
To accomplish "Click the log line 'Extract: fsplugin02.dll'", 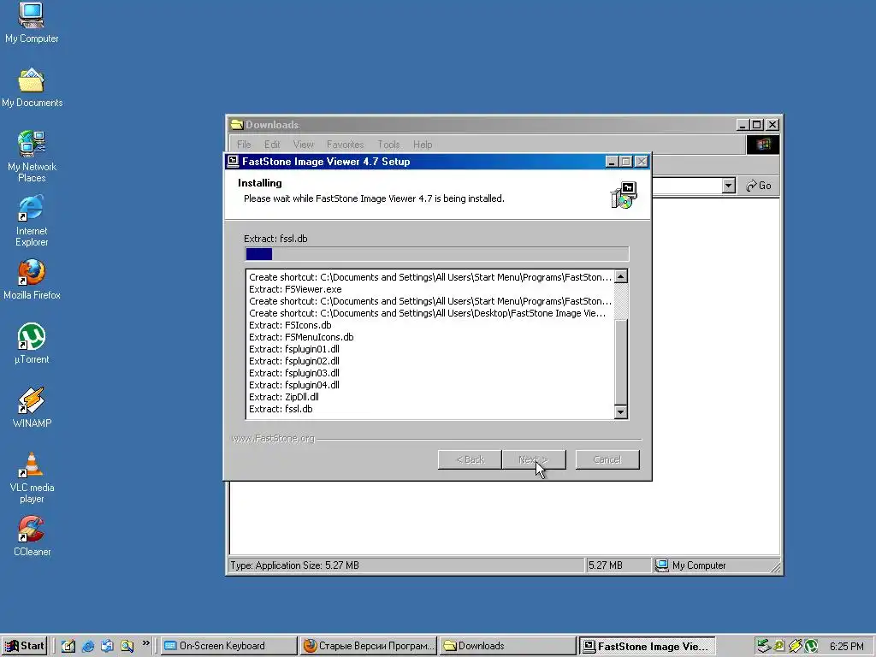I will pyautogui.click(x=294, y=362).
